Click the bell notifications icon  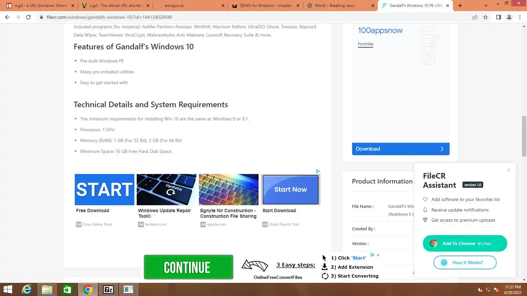coord(425,210)
